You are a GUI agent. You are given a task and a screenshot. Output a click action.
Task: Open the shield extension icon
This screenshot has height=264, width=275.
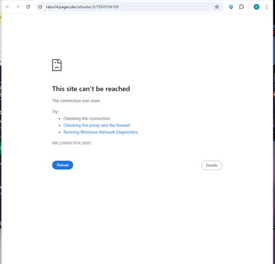[231, 7]
